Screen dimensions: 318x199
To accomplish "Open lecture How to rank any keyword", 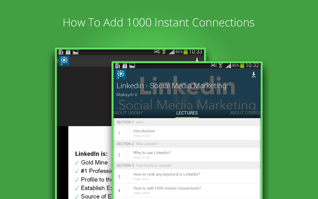I will [x=187, y=176].
